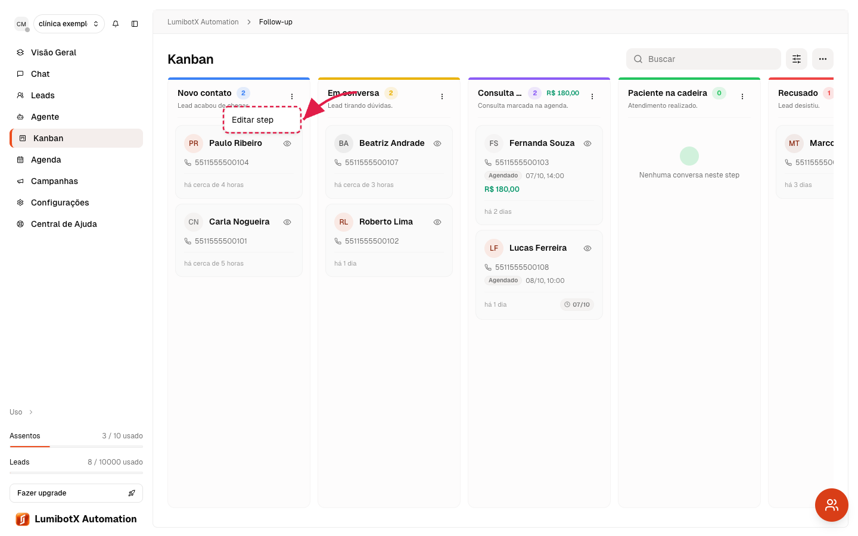Click LumibotX Automation breadcrumb link
Viewport: 858px width, 536px height.
[x=203, y=22]
